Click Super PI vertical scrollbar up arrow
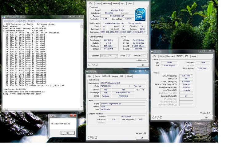Image resolution: width=246 pixels, height=153 pixels. point(82,24)
